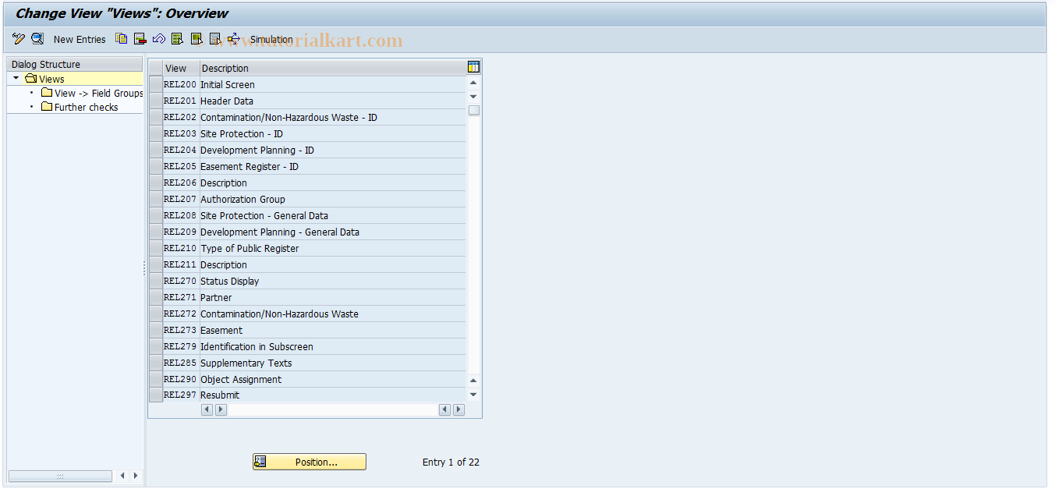Click the Resubmit description cell
Screen dimensions: 1055x489
coord(333,395)
